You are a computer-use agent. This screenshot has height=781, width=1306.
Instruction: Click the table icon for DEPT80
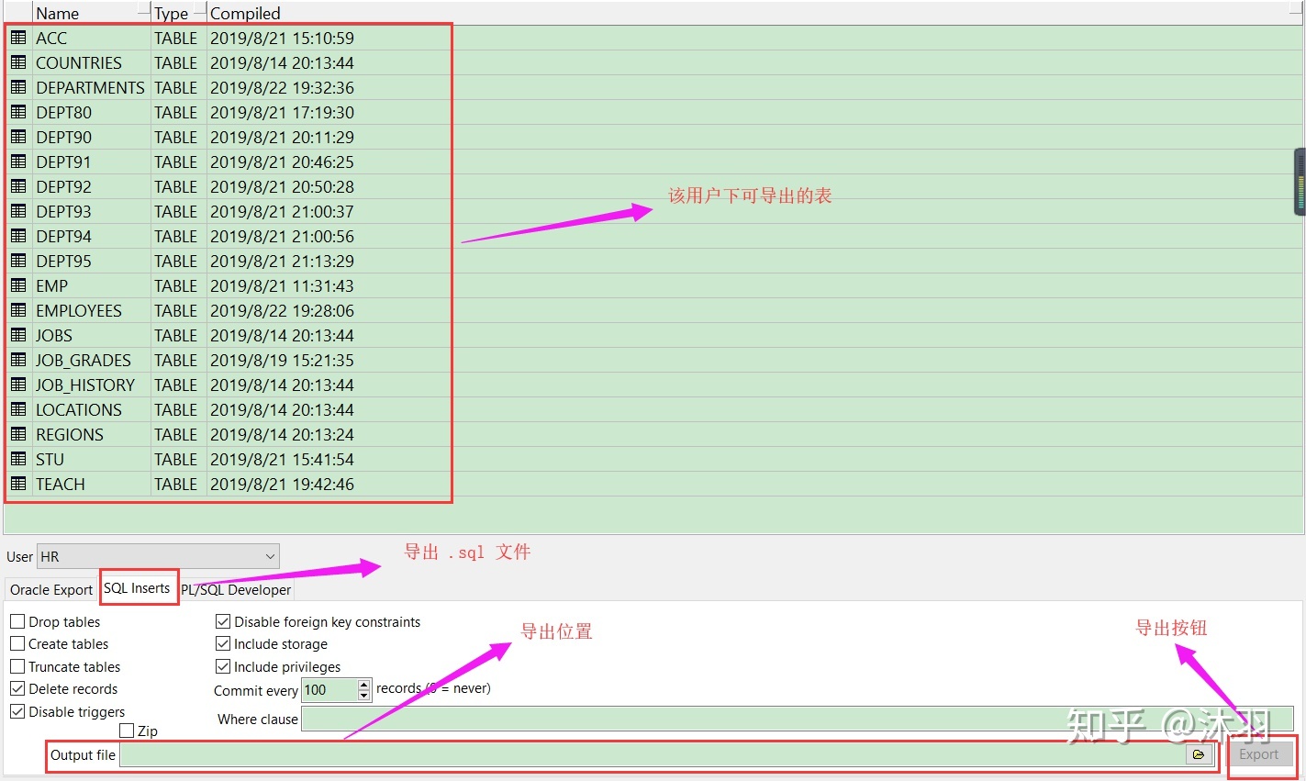[x=18, y=112]
